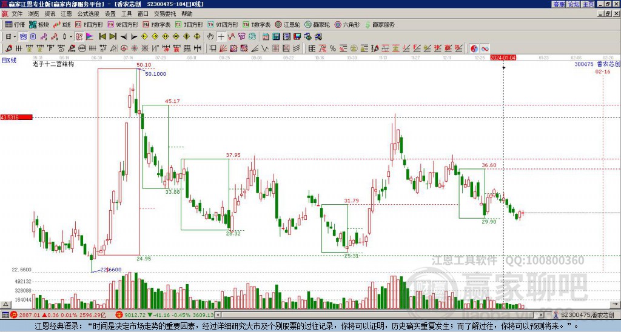Open the 公式选股 menu
The image size is (621, 332).
89,14
